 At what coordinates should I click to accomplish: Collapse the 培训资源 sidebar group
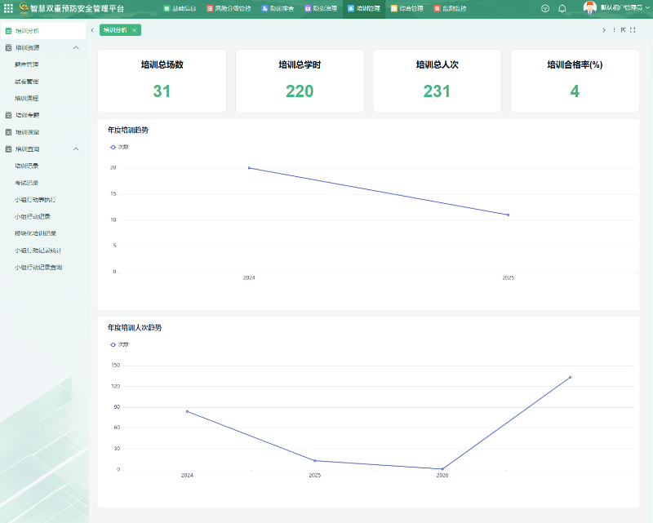coord(76,48)
